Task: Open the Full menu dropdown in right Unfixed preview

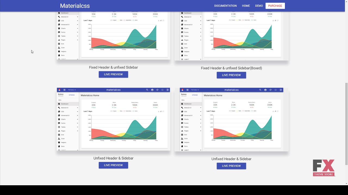Action: coord(195,90)
